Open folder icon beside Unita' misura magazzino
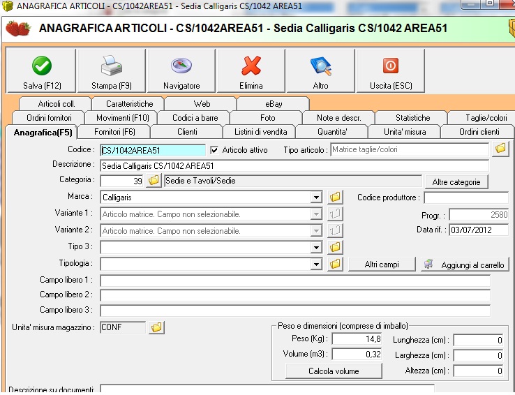The height and width of the screenshot is (395, 515). [x=157, y=327]
